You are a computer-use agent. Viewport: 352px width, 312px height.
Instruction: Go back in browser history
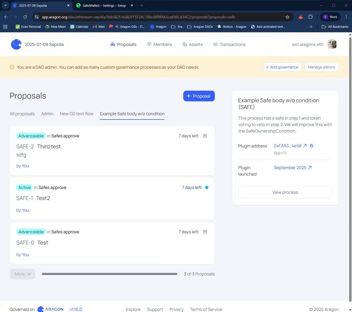(x=6, y=17)
